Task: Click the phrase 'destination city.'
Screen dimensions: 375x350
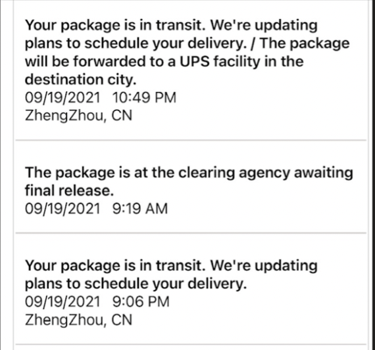Action: (81, 80)
